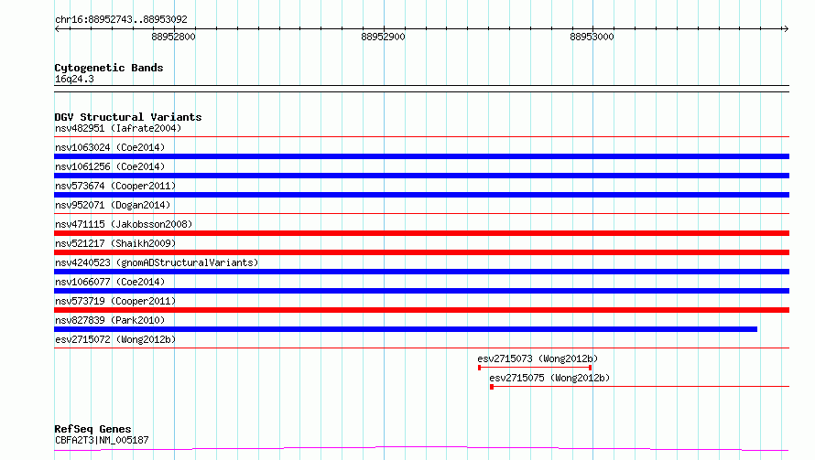
Task: Open variant nsv827839 (Park2010)
Action: click(x=110, y=320)
